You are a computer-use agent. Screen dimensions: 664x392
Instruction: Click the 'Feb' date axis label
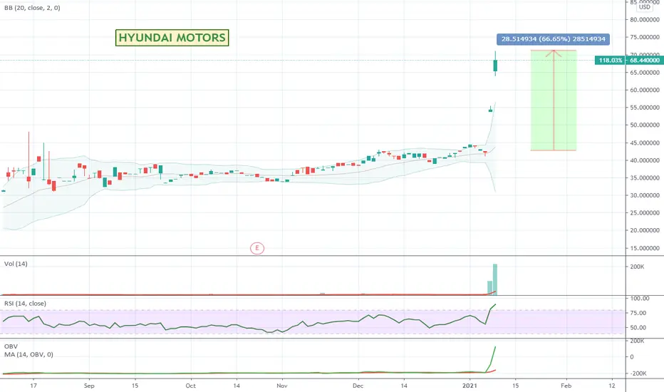click(566, 386)
